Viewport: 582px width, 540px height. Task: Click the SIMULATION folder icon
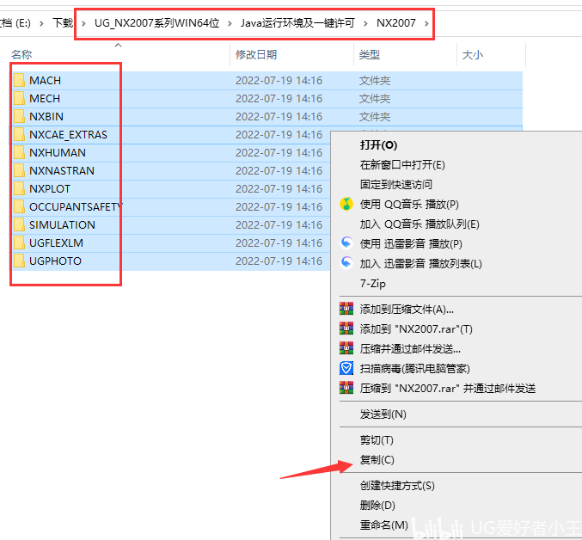pos(19,225)
